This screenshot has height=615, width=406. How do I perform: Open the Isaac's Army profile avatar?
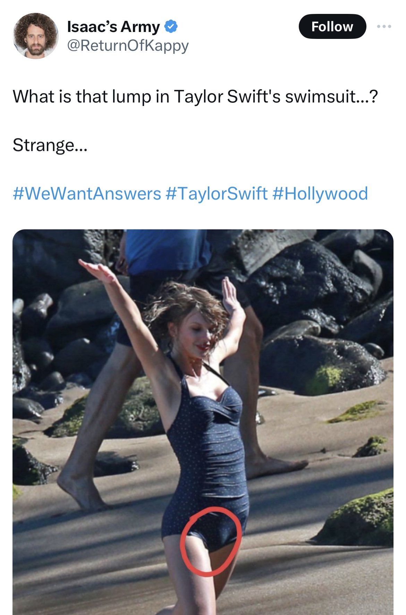point(36,36)
